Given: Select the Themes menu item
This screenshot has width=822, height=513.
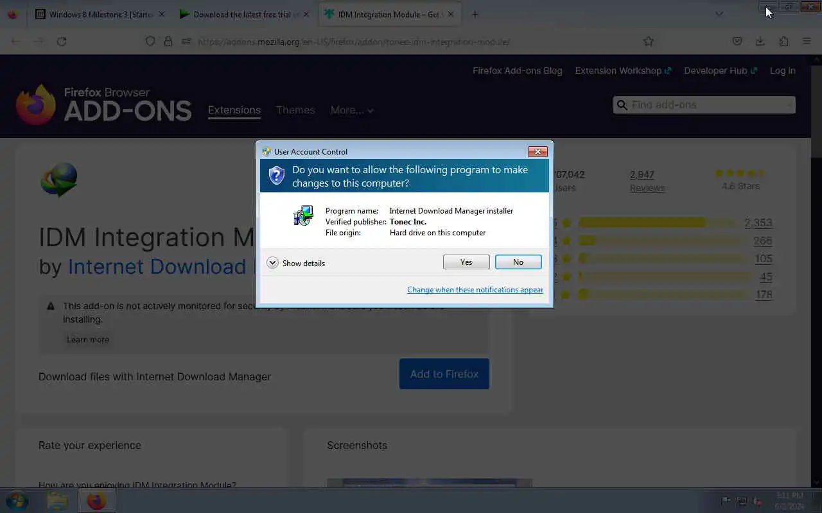Looking at the screenshot, I should (x=295, y=110).
